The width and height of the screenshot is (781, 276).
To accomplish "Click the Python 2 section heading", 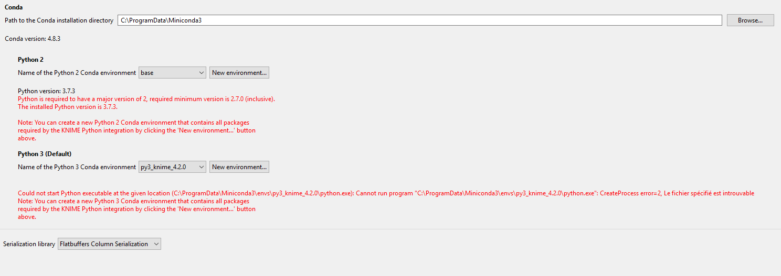I will click(30, 60).
